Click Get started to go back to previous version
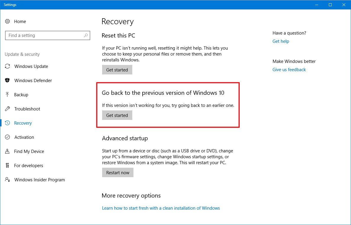The height and width of the screenshot is (225, 351). pyautogui.click(x=117, y=115)
